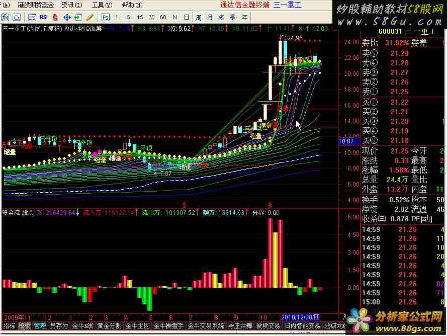
Task: Click the 模板 tab at bottom
Action: 24,326
